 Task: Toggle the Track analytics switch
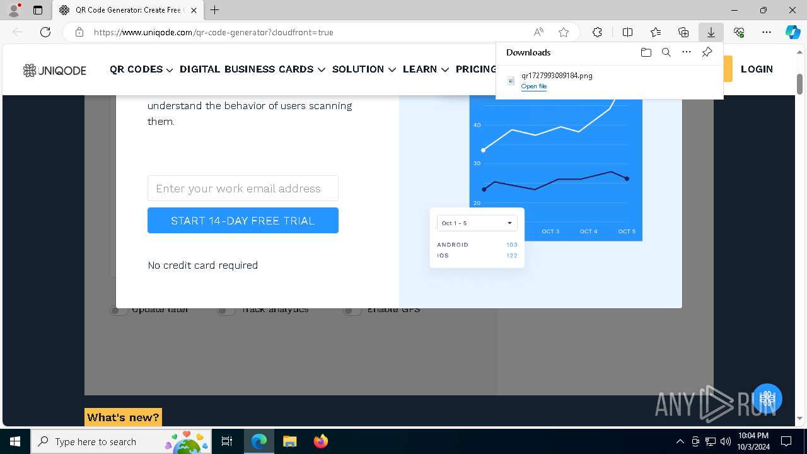tap(226, 310)
